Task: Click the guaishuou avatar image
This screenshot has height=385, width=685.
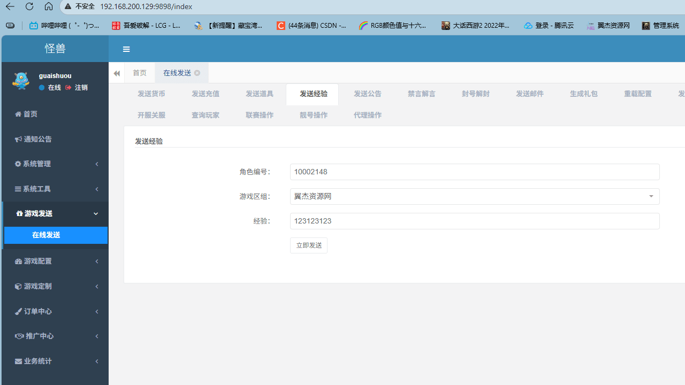Action: pyautogui.click(x=20, y=81)
